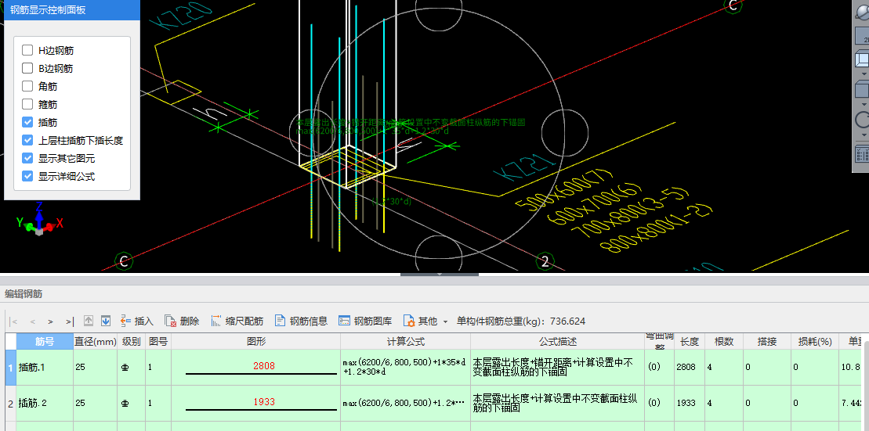This screenshot has width=869, height=431.
Task: Click the 其他 toolbar button
Action: 420,321
